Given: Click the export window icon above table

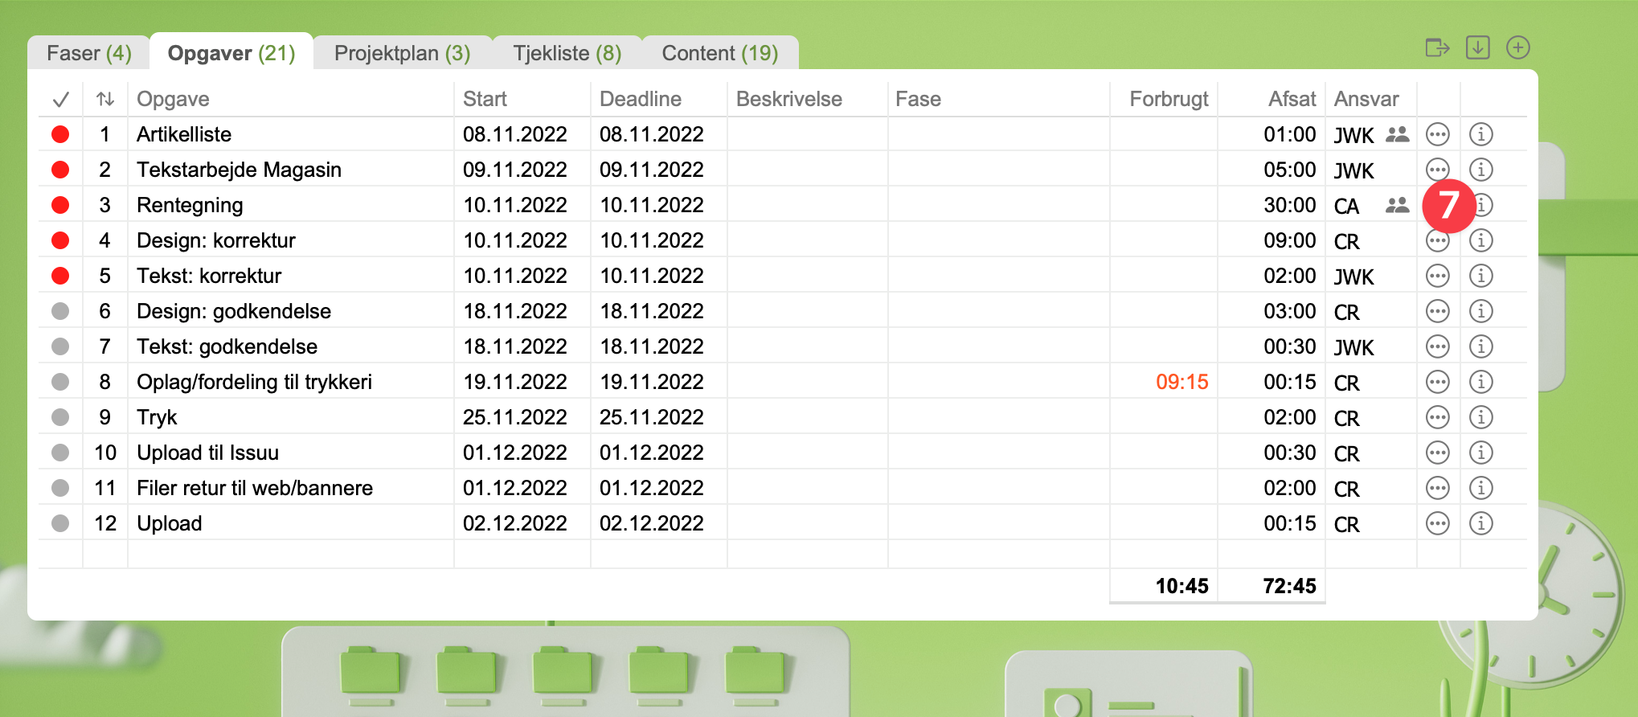Looking at the screenshot, I should 1437,48.
